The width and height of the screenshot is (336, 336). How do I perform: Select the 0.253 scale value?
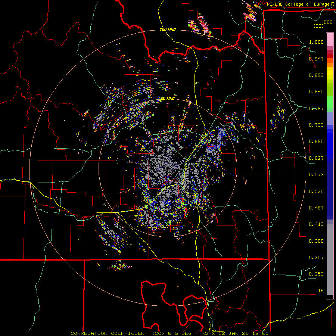[x=316, y=274]
